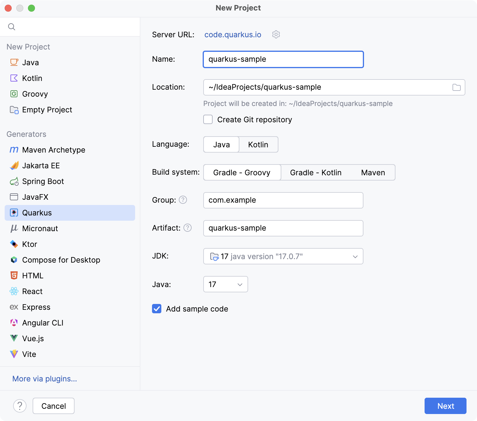Click the Artifact help question mark icon
477x421 pixels.
(x=188, y=228)
